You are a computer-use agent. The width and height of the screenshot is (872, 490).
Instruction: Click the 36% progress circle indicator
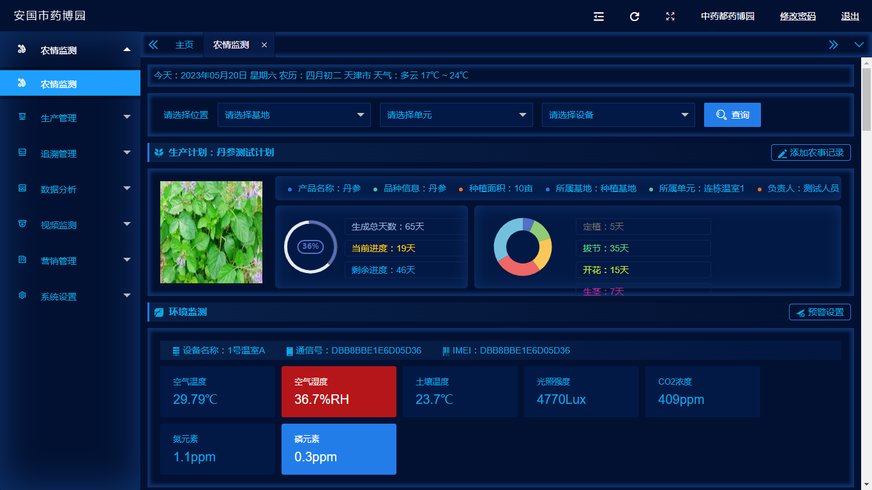click(x=310, y=246)
